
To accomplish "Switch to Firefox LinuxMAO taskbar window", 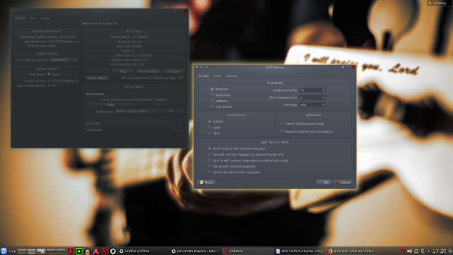I will (352, 251).
